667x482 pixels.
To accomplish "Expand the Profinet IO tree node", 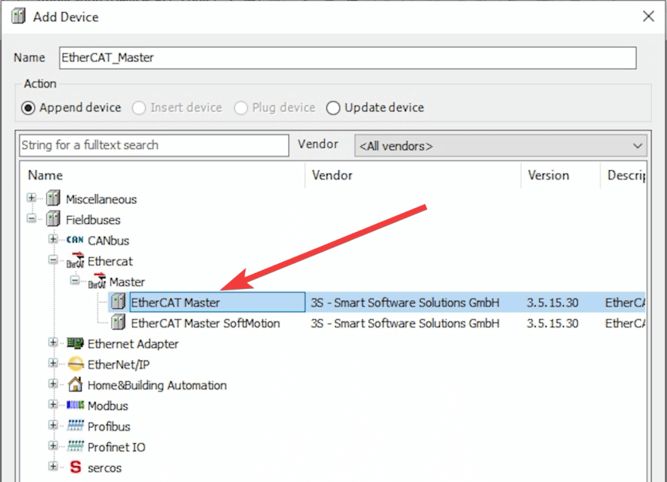I will tap(52, 445).
